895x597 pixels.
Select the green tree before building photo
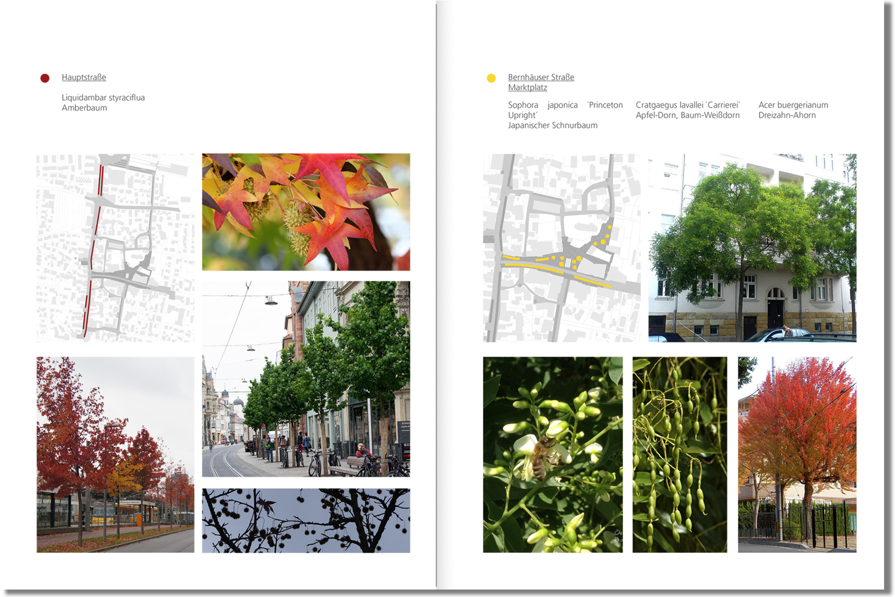point(752,247)
